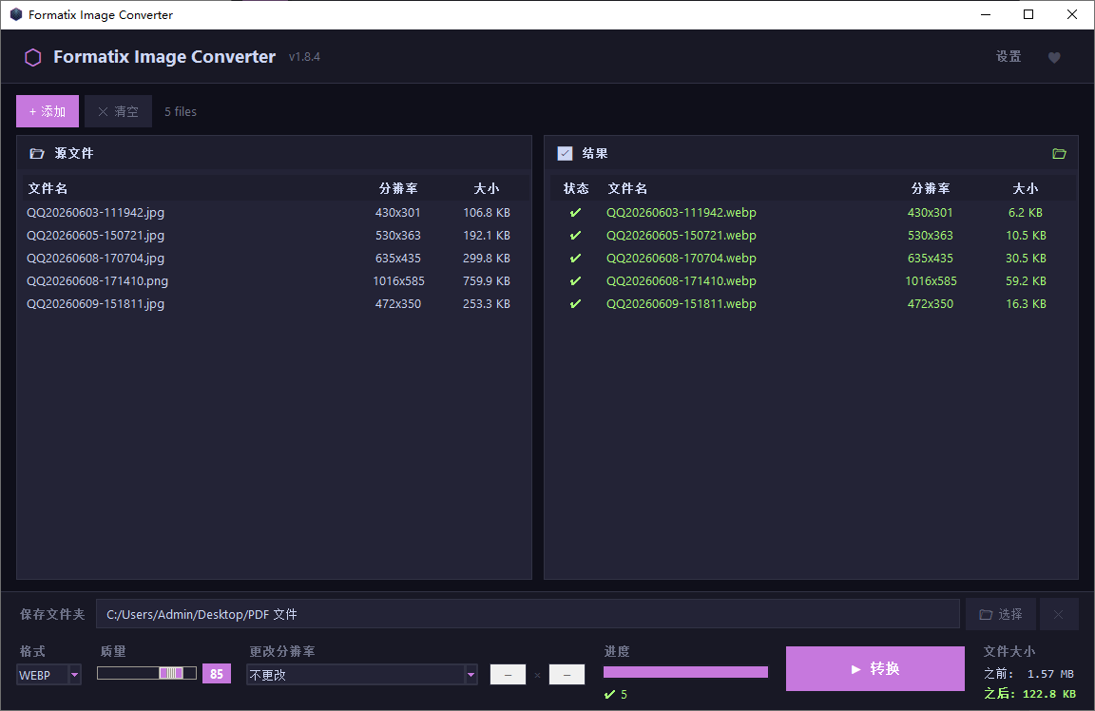1095x711 pixels.
Task: Click result resolution 472x350 cell
Action: point(931,304)
